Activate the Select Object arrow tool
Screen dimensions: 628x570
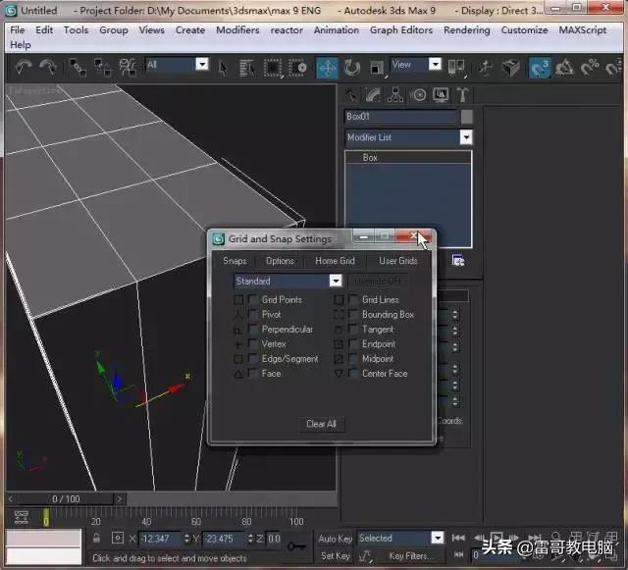(x=223, y=68)
